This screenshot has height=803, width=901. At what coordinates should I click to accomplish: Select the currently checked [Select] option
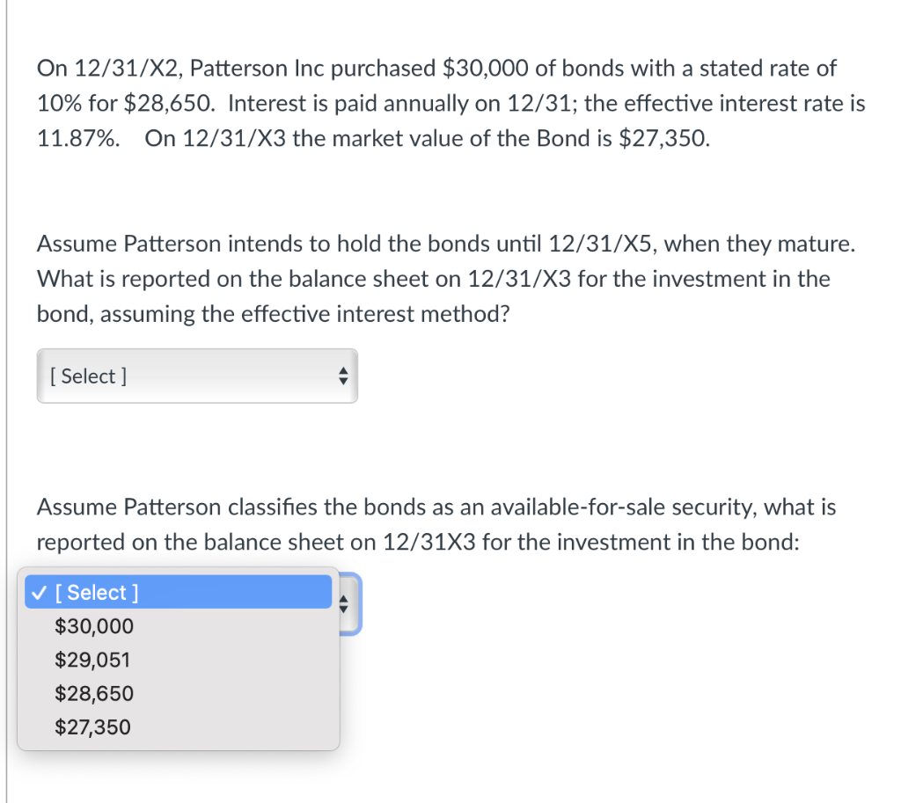point(176,592)
